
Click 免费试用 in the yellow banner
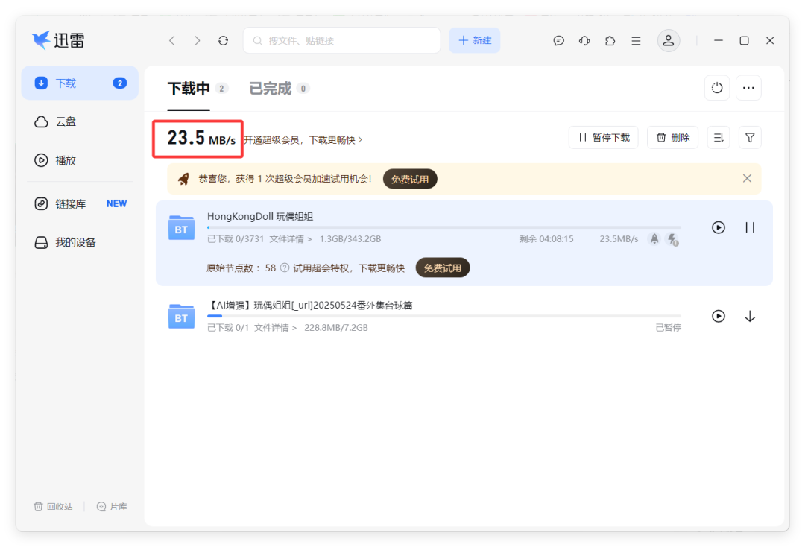point(410,179)
